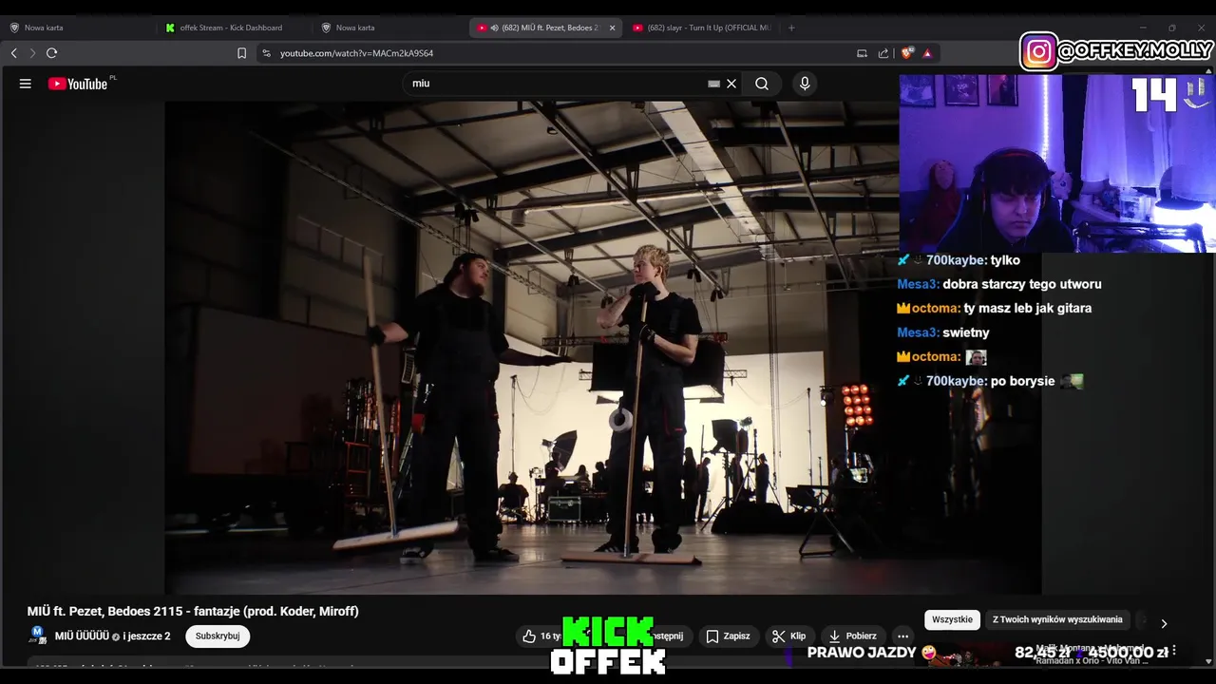Start voice search with the microphone icon
1216x684 pixels.
(805, 84)
